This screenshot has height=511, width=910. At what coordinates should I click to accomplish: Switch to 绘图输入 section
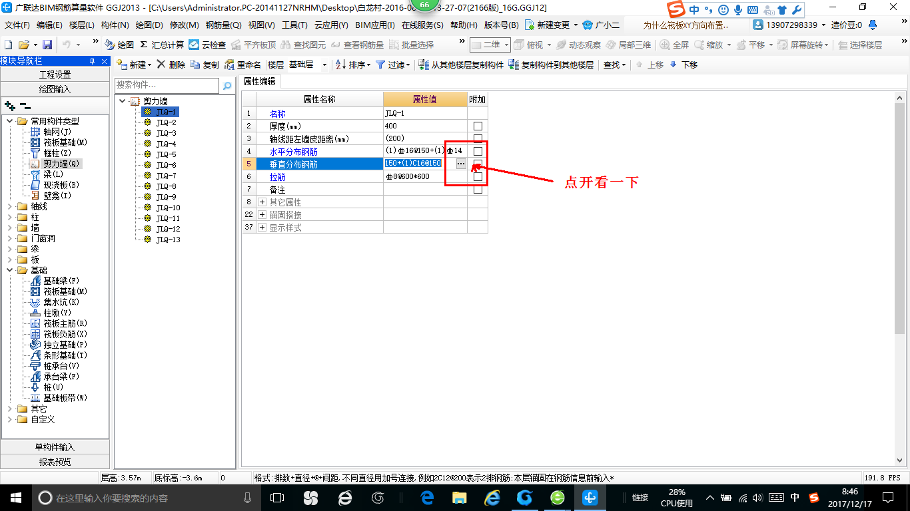[x=55, y=88]
